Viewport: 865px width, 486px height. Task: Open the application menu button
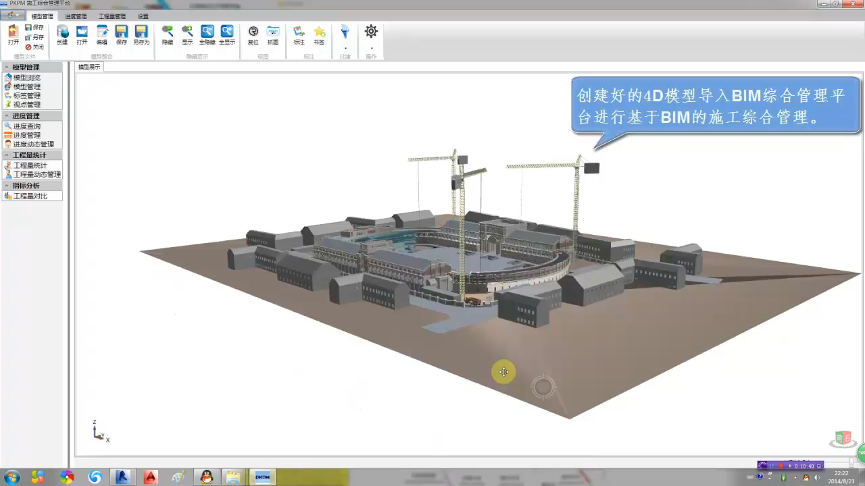coord(12,16)
